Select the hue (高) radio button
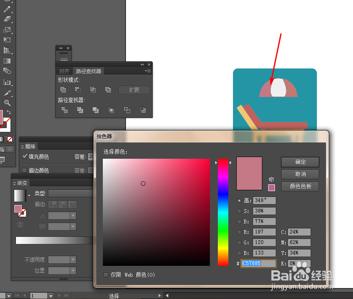This screenshot has width=353, height=299. click(239, 201)
